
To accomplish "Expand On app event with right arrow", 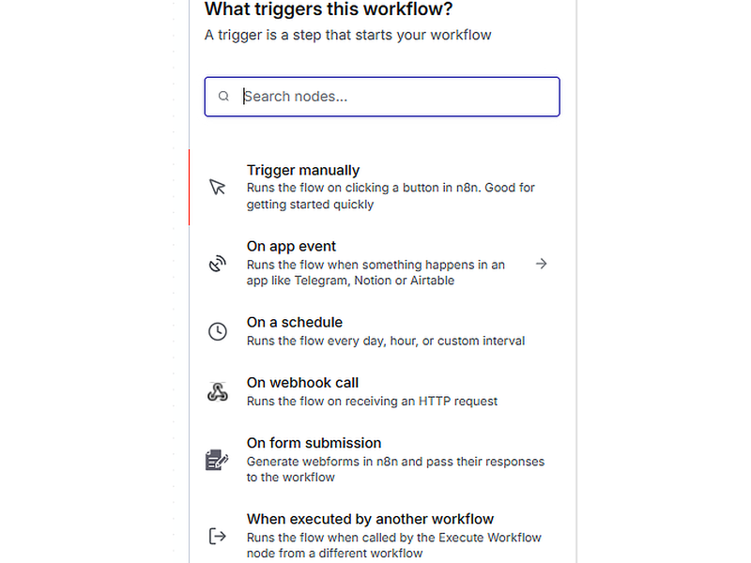I will coord(542,264).
